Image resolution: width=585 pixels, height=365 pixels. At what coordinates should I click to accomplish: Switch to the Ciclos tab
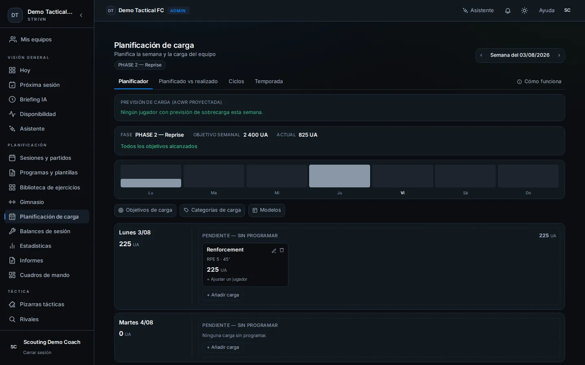click(x=236, y=82)
